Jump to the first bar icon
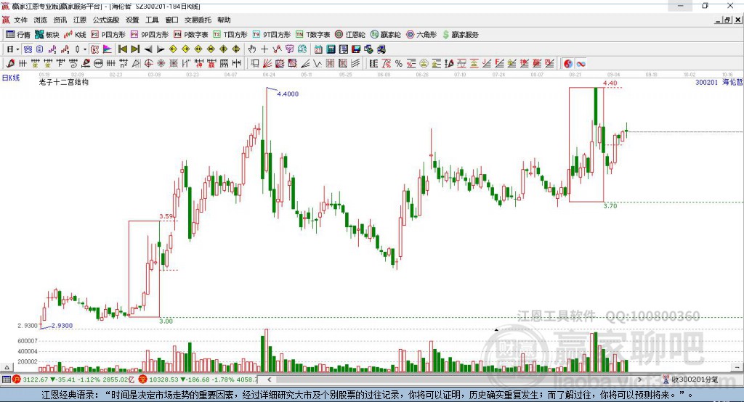 coord(122,49)
